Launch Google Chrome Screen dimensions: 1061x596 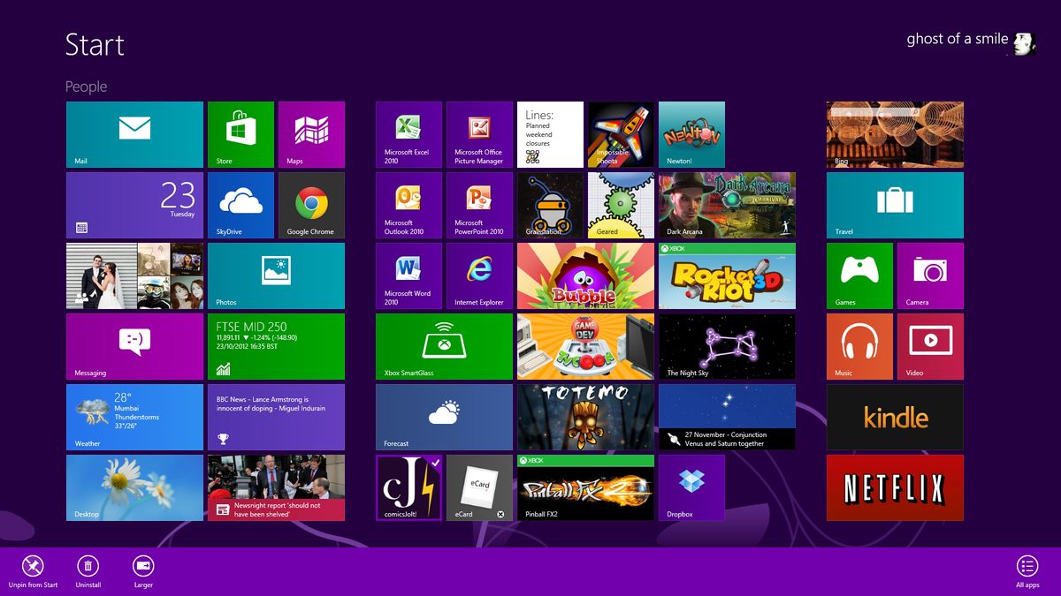click(311, 205)
